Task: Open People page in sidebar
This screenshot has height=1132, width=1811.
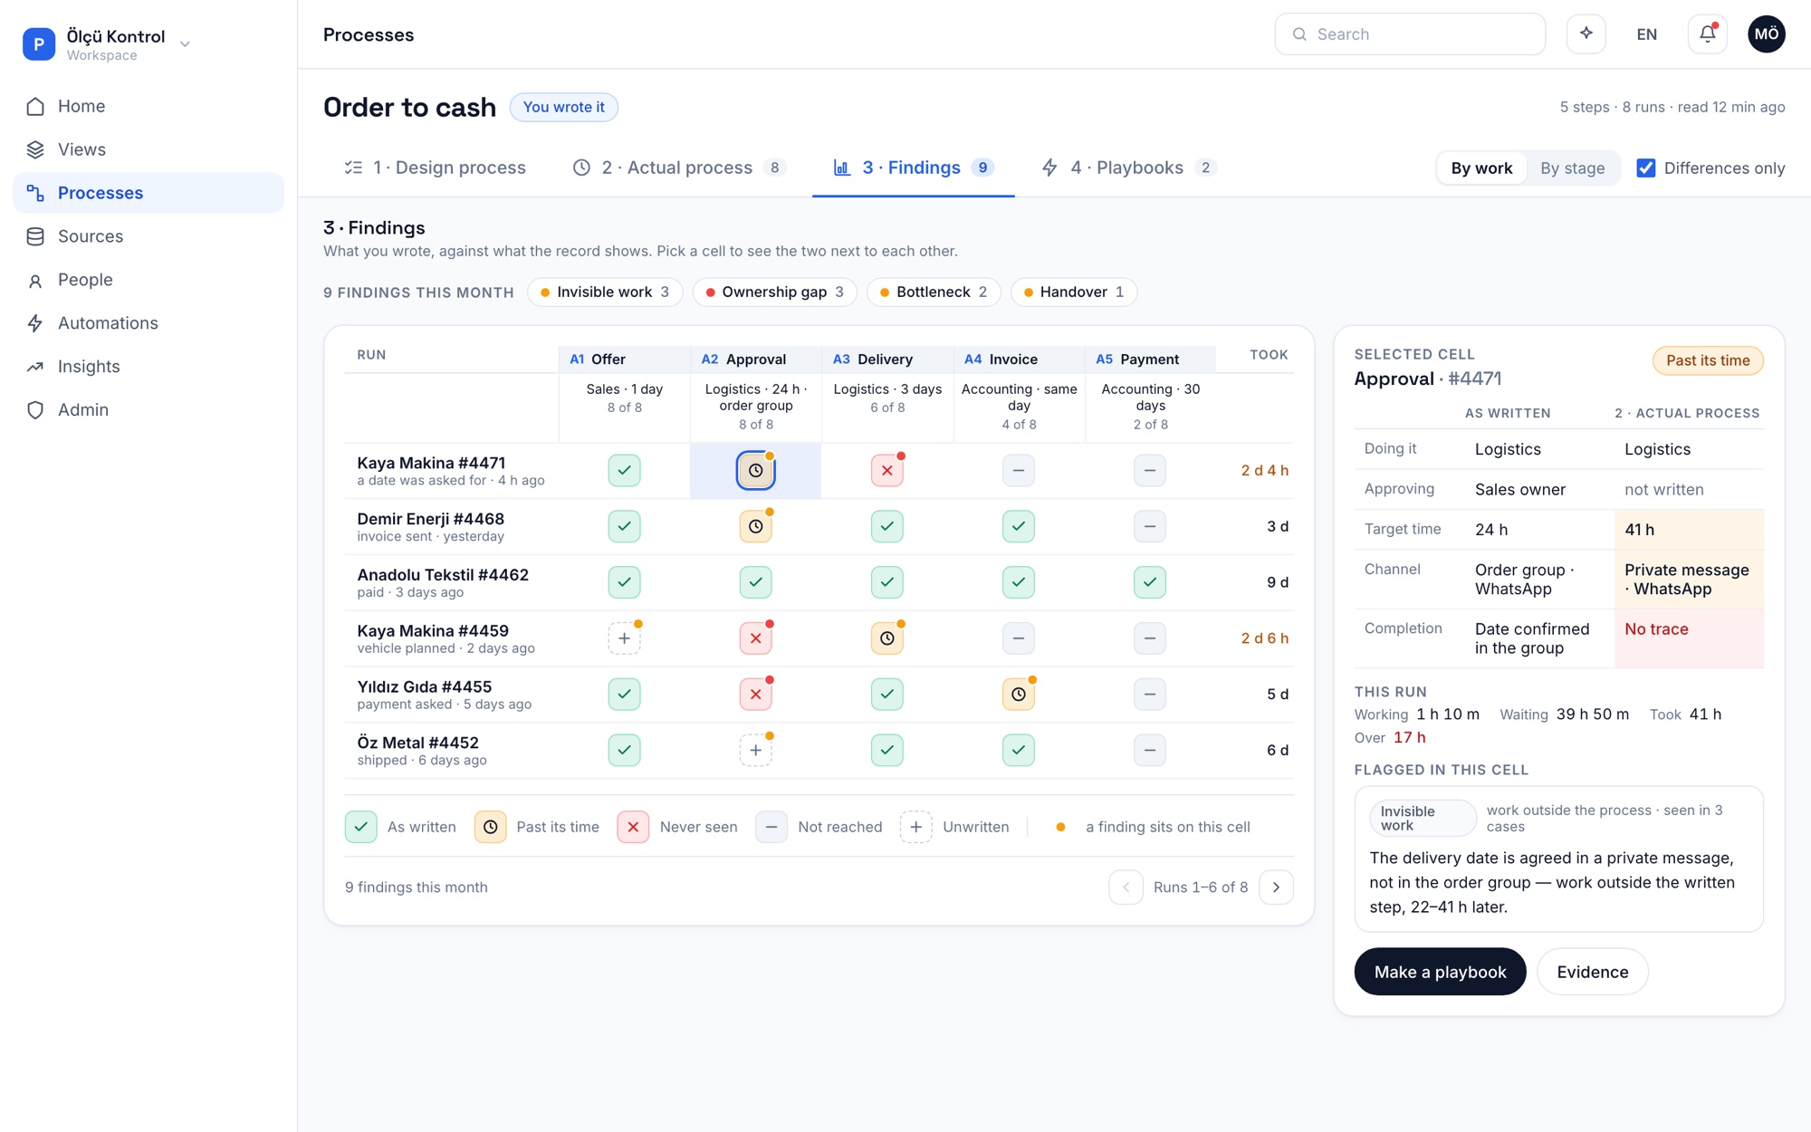Action: 149,280
